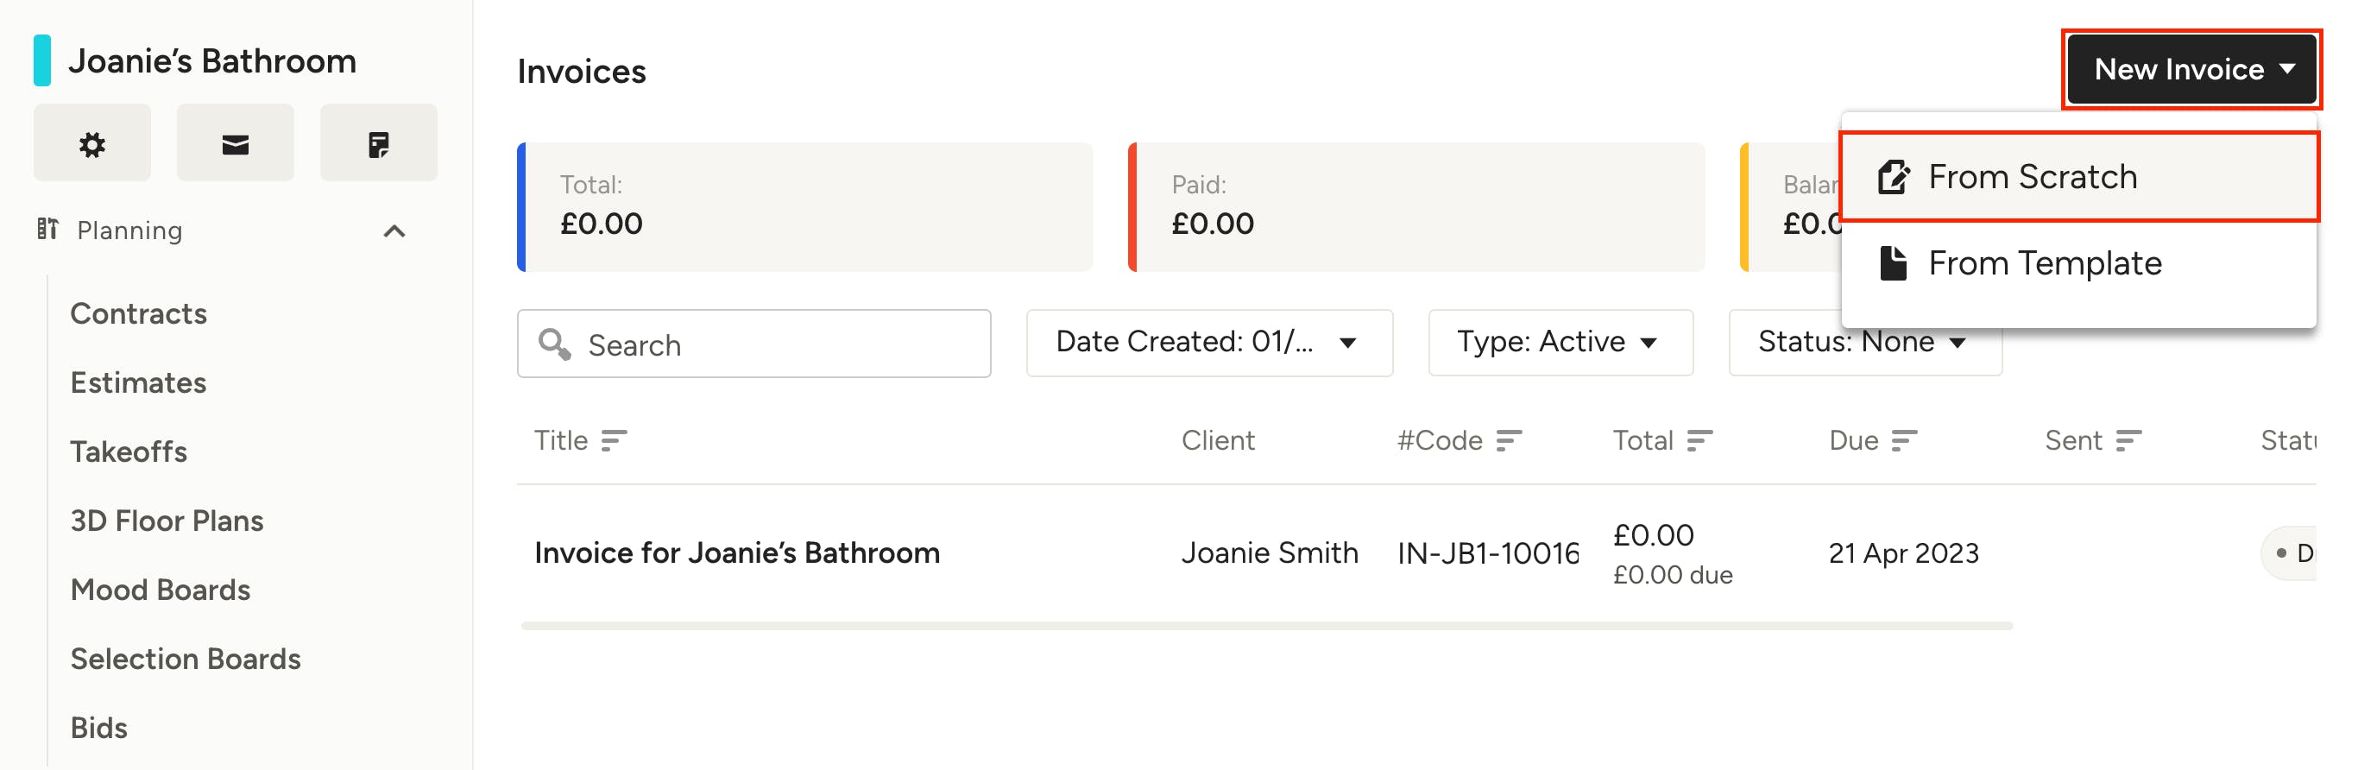
Task: Sort by Due date column icon
Action: click(x=1904, y=440)
